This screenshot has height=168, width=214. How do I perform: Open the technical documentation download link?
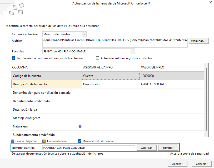coord(57,154)
